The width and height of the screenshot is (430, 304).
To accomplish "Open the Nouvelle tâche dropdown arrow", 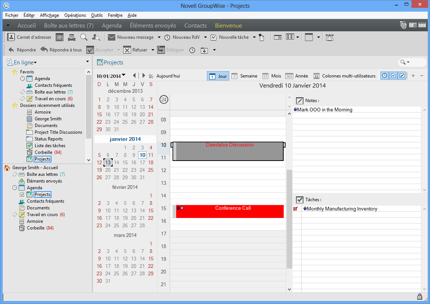I will (254, 37).
